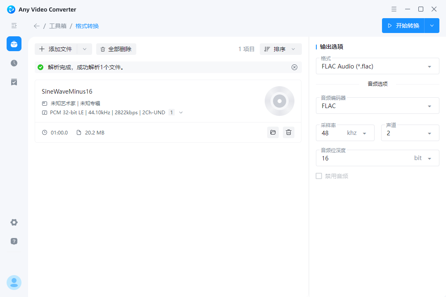Delete SineWaveMinus16 with trash icon
This screenshot has height=297, width=446.
point(288,132)
